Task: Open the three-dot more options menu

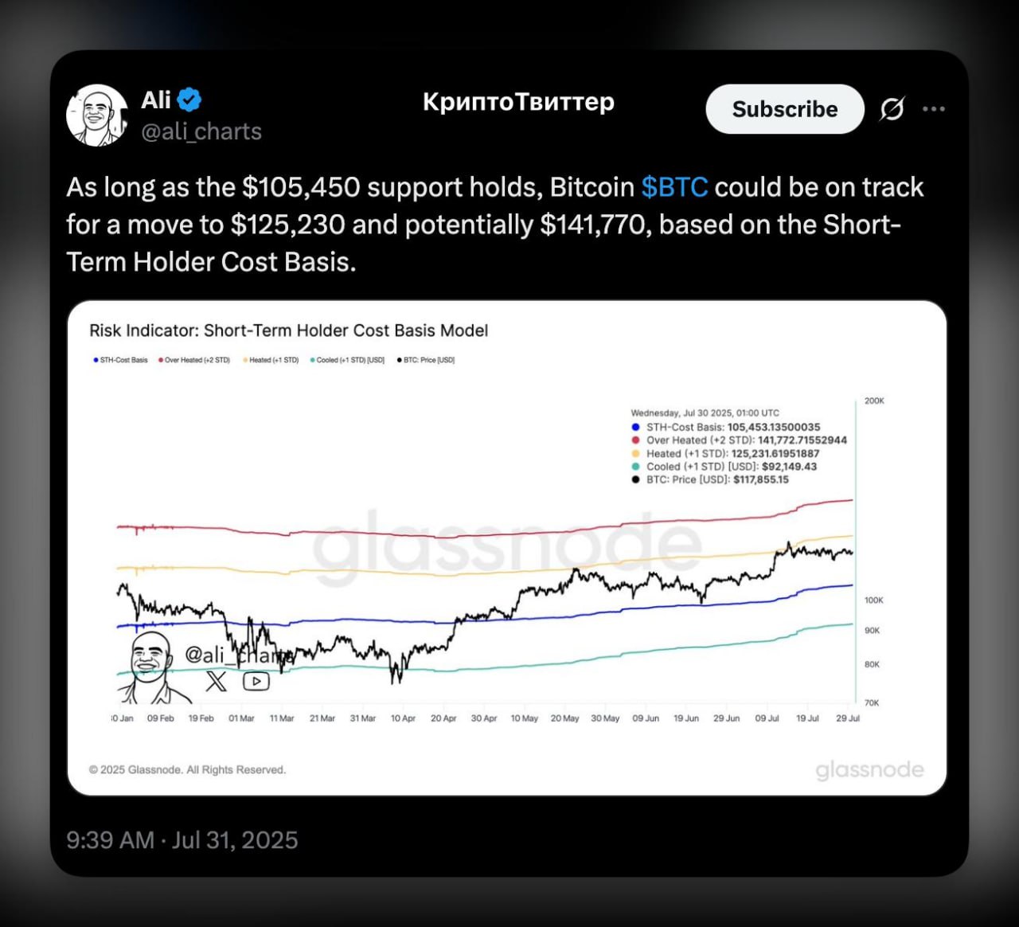Action: tap(933, 109)
